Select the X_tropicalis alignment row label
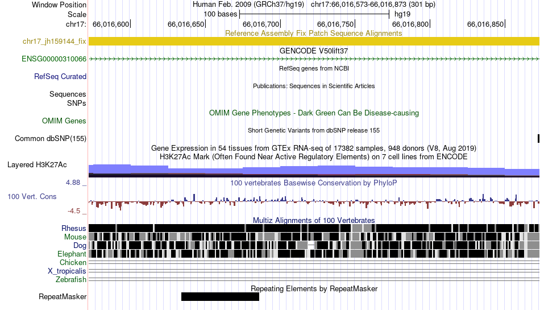This screenshot has height=310, width=540. coord(67,271)
